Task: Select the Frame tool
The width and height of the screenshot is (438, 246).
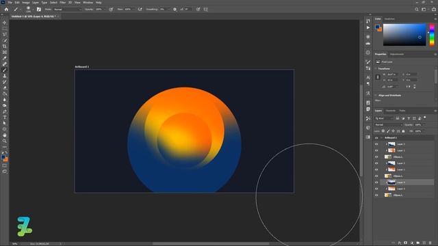Action: (5, 52)
